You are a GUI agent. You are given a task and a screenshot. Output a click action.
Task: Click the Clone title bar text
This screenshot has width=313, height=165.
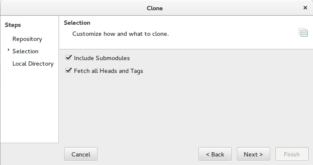(155, 8)
